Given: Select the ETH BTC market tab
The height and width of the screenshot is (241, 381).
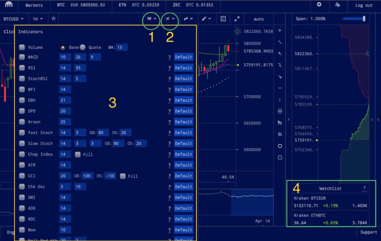Looking at the screenshot, I should 139,5.
